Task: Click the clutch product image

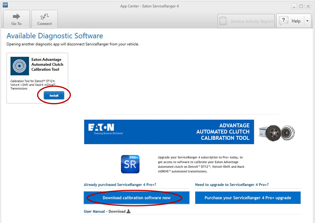Action: (277, 133)
